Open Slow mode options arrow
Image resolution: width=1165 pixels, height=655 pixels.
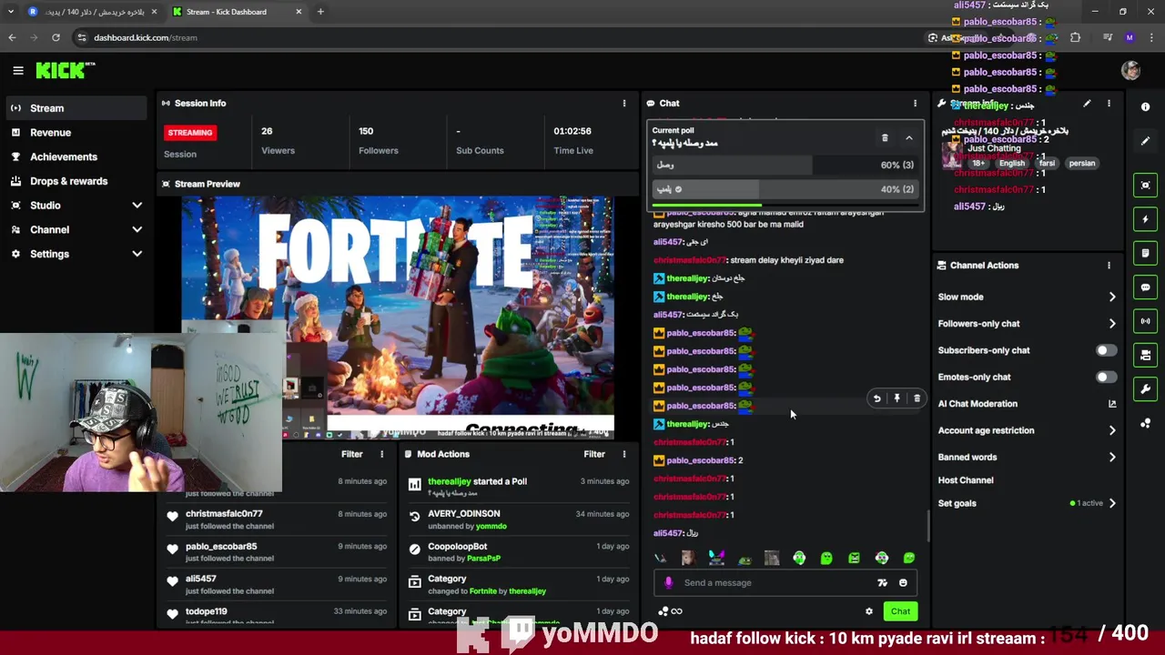(1112, 297)
